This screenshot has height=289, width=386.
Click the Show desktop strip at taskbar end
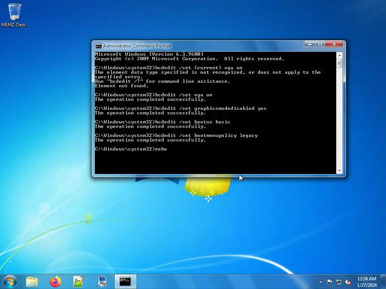point(383,281)
